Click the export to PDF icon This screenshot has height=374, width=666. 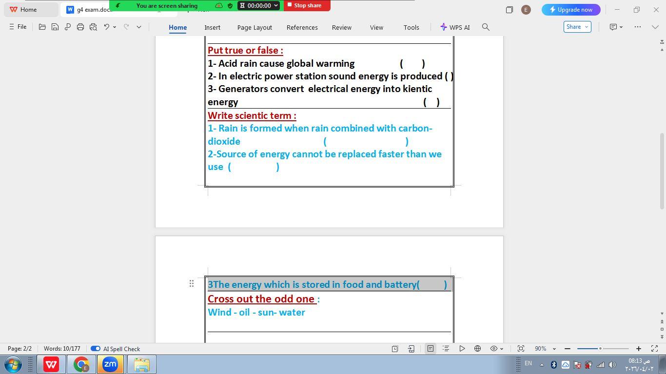[68, 27]
